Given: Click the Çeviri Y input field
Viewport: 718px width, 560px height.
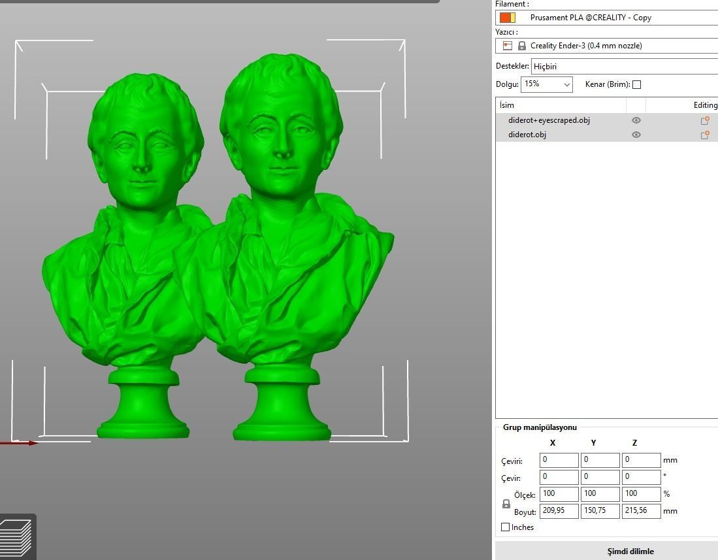Looking at the screenshot, I should (x=600, y=460).
